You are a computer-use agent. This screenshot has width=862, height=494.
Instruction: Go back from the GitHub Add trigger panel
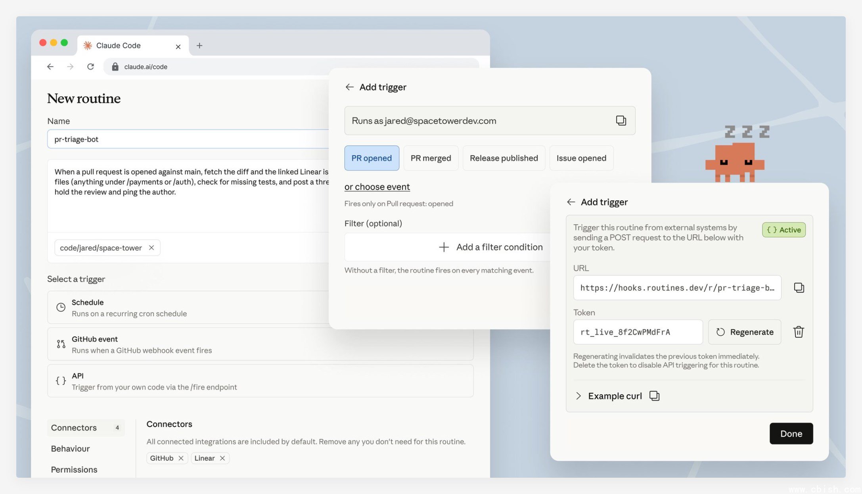pyautogui.click(x=349, y=87)
